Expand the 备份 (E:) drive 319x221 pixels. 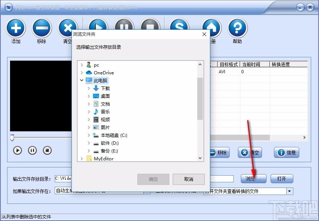click(x=89, y=151)
